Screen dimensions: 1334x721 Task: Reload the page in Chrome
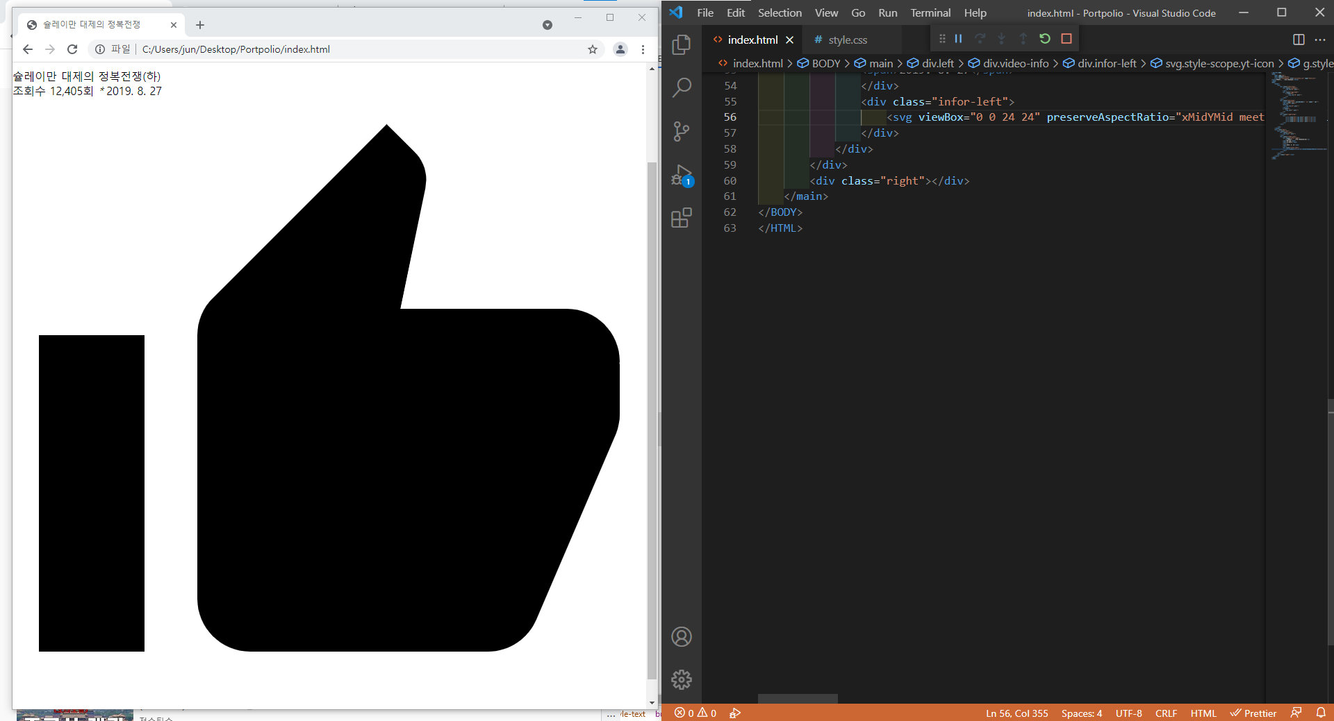[x=72, y=49]
